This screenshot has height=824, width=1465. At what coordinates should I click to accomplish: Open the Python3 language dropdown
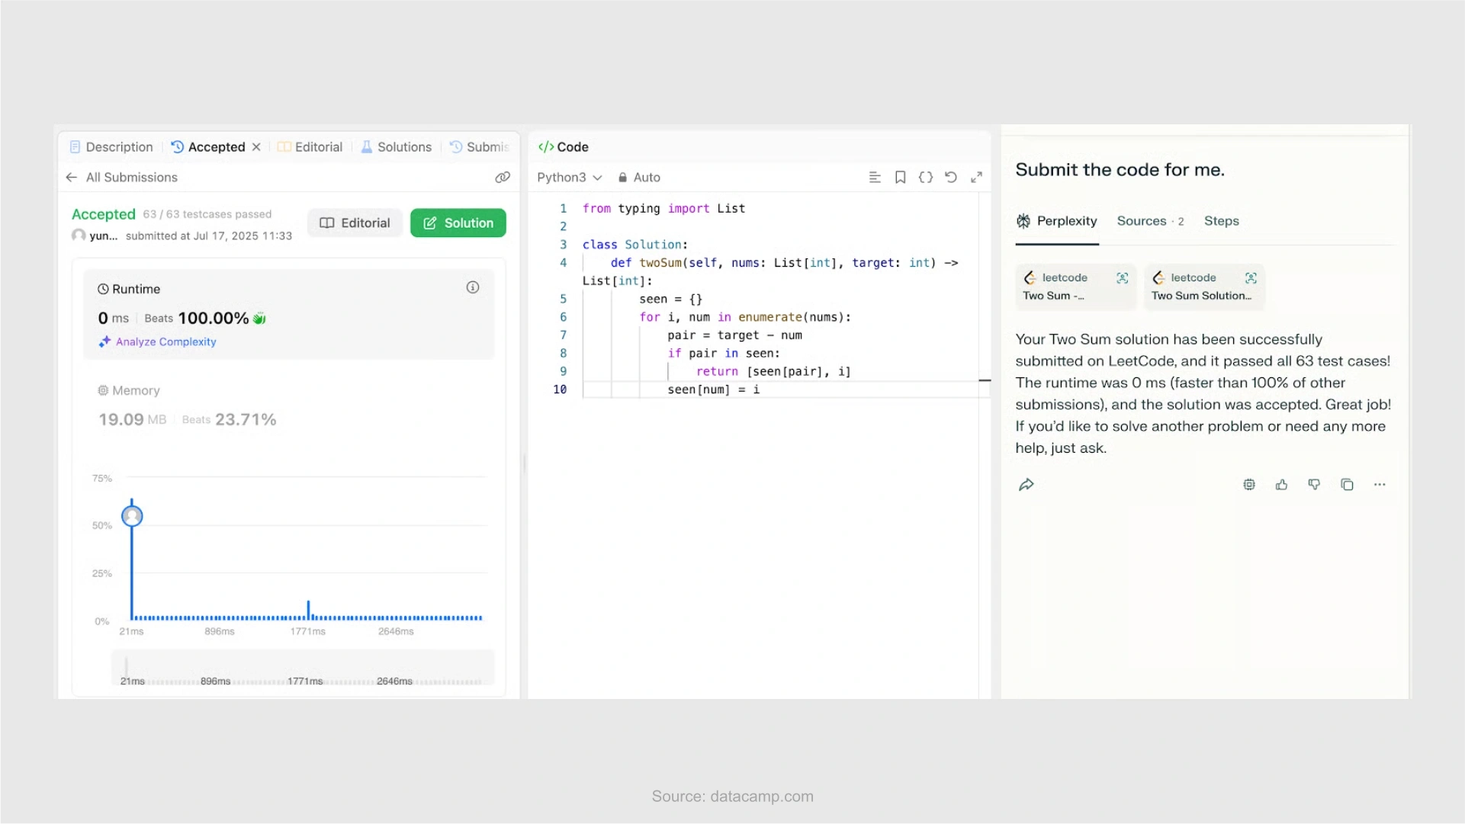click(570, 178)
